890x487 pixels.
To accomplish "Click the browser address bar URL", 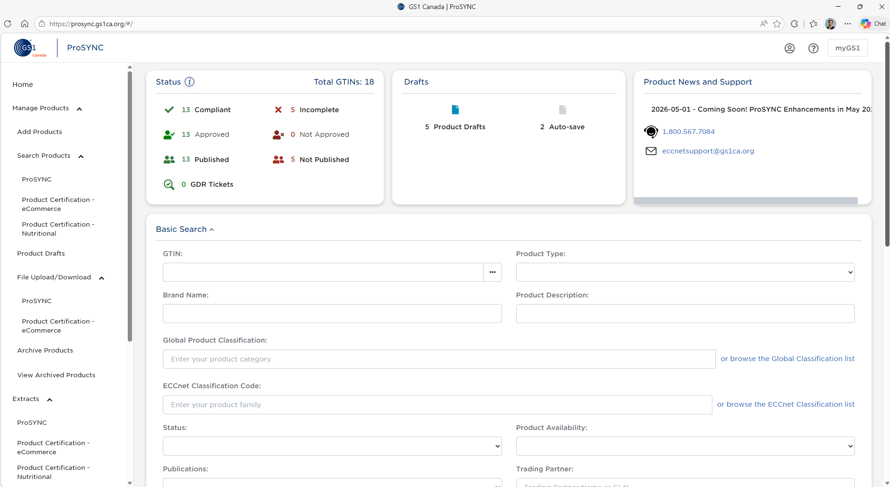I will pyautogui.click(x=91, y=24).
